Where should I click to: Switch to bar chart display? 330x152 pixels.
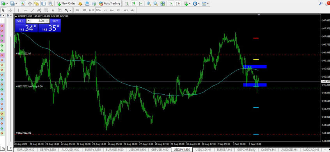coord(127,4)
